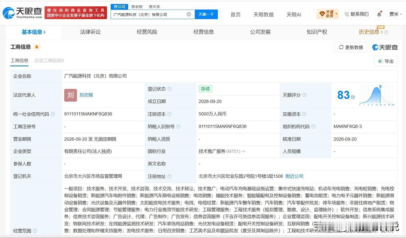
Task: Select the 查关系 search tab
Action: coord(154,6)
